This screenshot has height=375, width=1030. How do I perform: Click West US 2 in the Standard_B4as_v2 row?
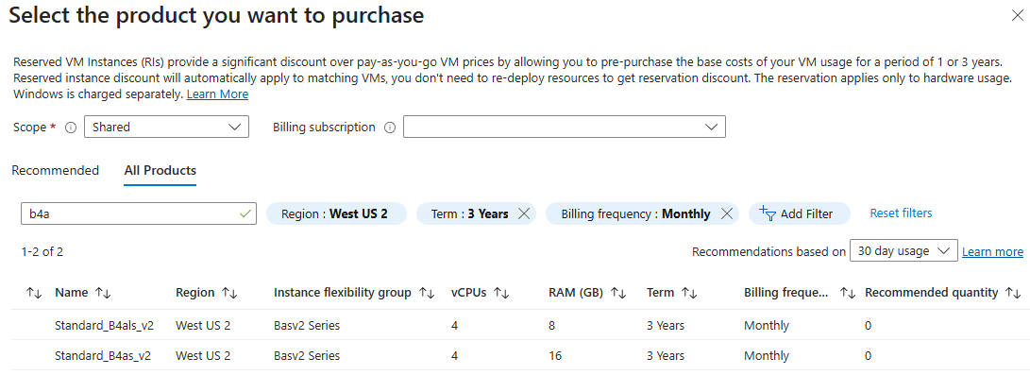[x=204, y=355]
